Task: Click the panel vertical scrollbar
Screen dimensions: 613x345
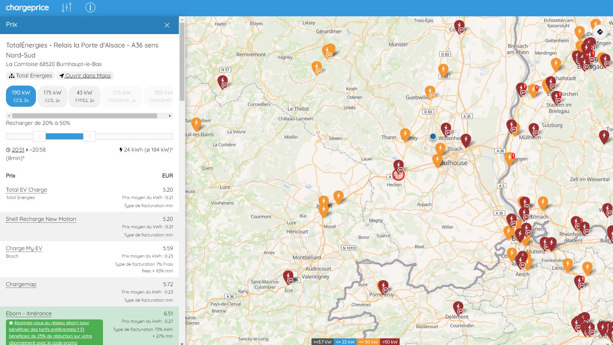Action: 182,61
